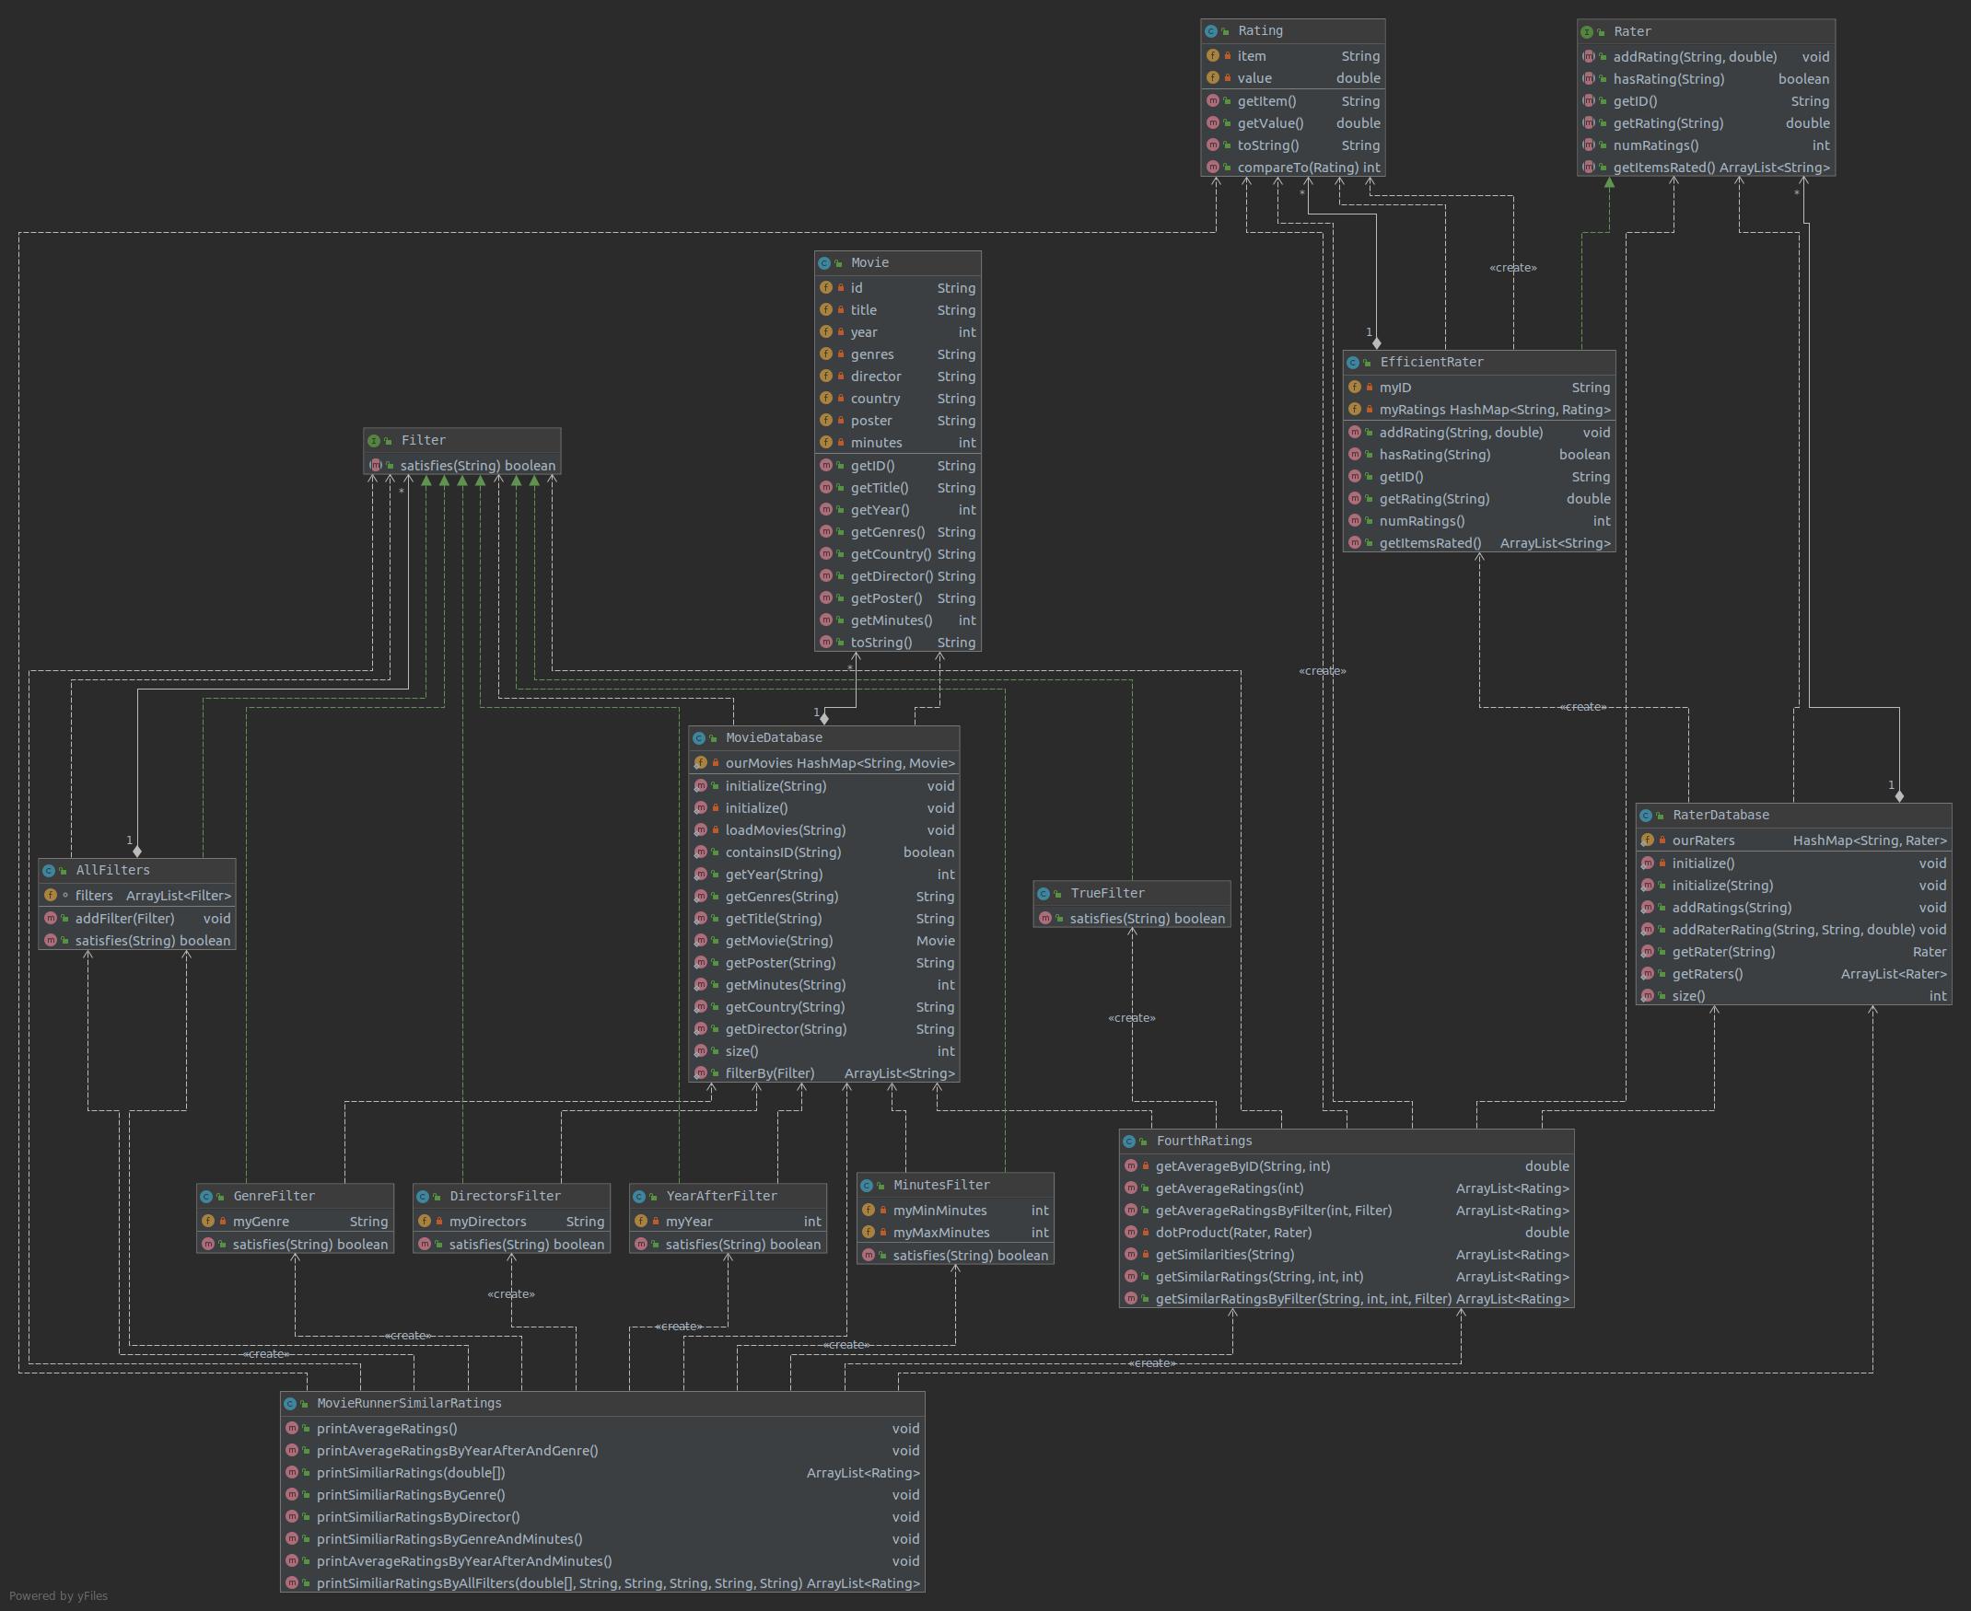
Task: Click the field icon next to ourRaters
Action: [1647, 840]
